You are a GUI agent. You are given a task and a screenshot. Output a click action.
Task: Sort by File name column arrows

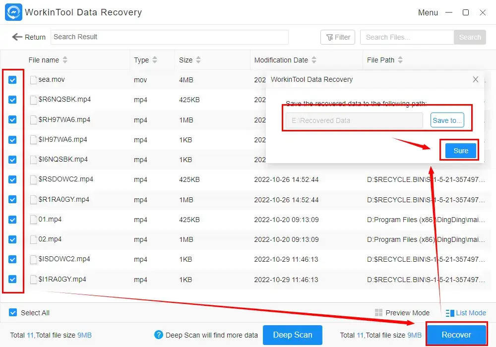[x=65, y=59]
